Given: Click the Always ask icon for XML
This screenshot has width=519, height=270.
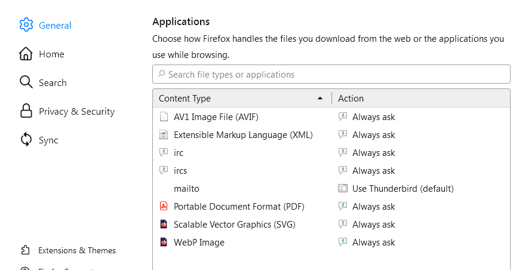Looking at the screenshot, I should 343,134.
